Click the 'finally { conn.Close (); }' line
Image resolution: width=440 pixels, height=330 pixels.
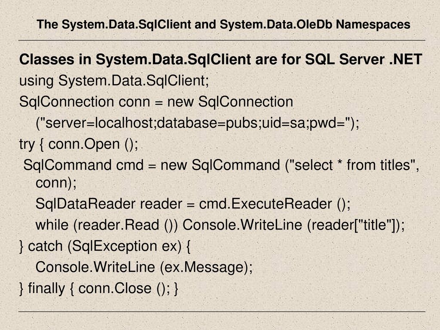[99, 288]
